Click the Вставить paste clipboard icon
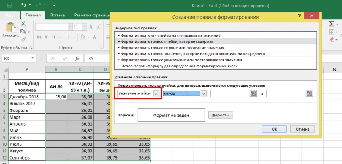Screen dimensions: 342x164 [11, 27]
